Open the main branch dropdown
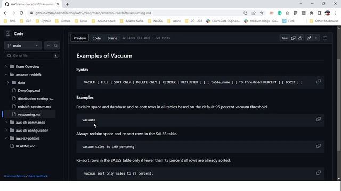Screen dimensions: 341x191 click(23, 46)
